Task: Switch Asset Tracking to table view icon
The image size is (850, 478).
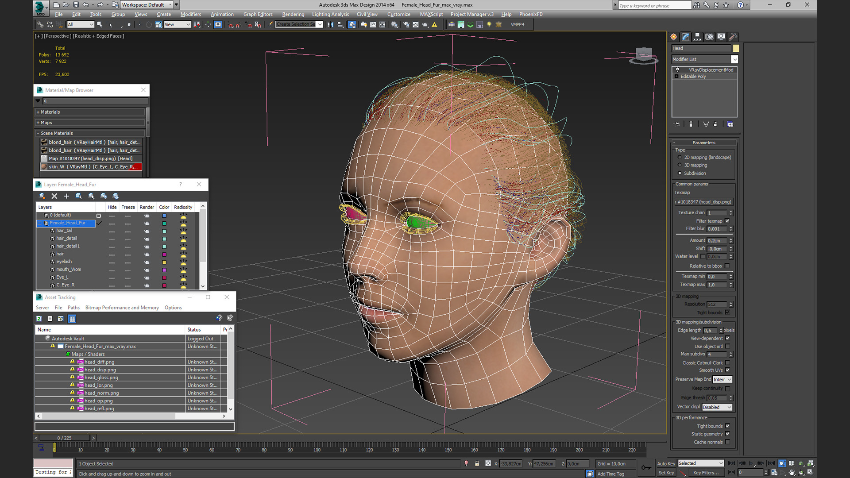Action: point(72,319)
